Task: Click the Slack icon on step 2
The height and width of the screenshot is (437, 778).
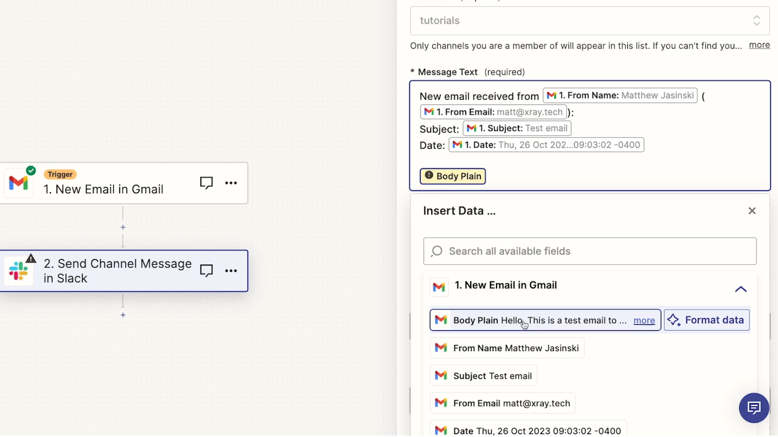Action: tap(18, 271)
